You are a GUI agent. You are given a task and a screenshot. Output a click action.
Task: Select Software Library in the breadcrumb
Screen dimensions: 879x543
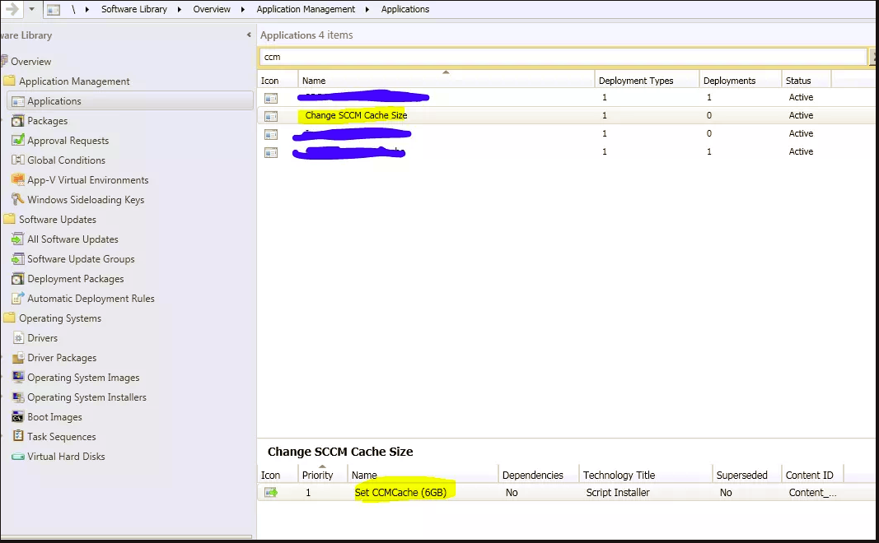click(x=134, y=9)
